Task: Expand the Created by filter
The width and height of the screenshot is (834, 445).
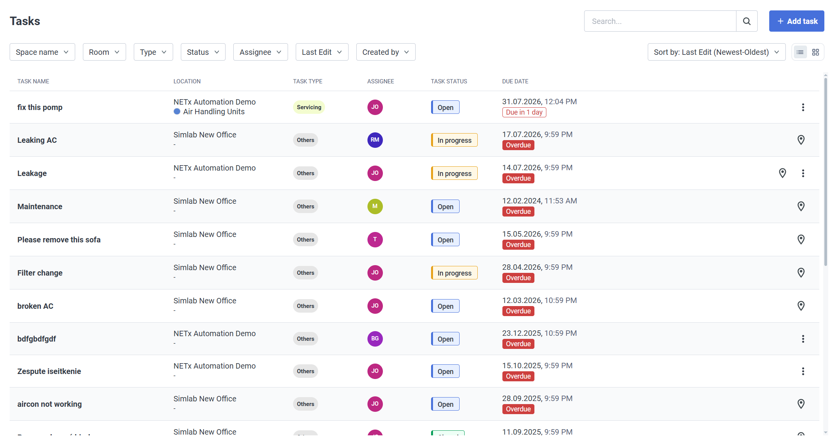Action: (386, 52)
